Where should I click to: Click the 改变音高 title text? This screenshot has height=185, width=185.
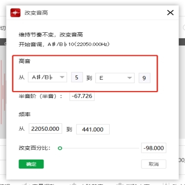point(36,13)
